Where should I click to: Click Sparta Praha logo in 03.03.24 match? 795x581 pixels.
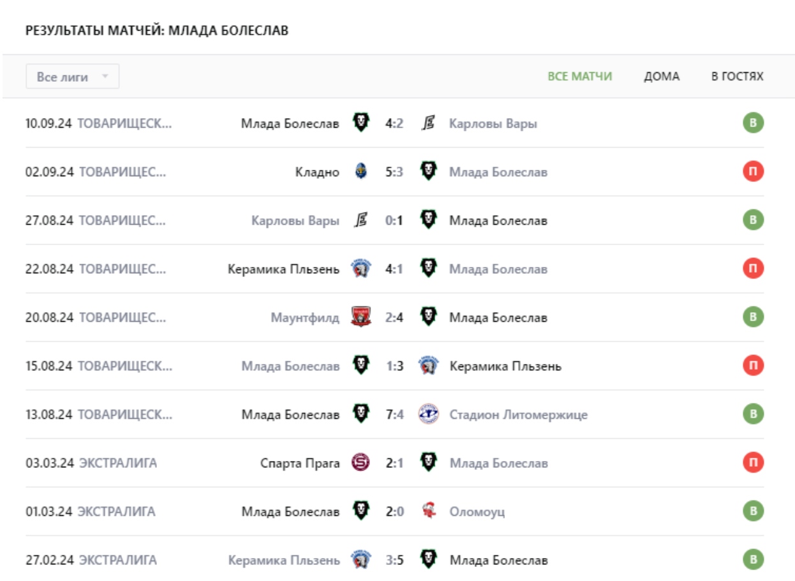tap(361, 463)
